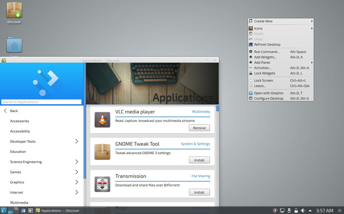Click the Transmission app icon
This screenshot has height=214, width=344.
point(103,184)
